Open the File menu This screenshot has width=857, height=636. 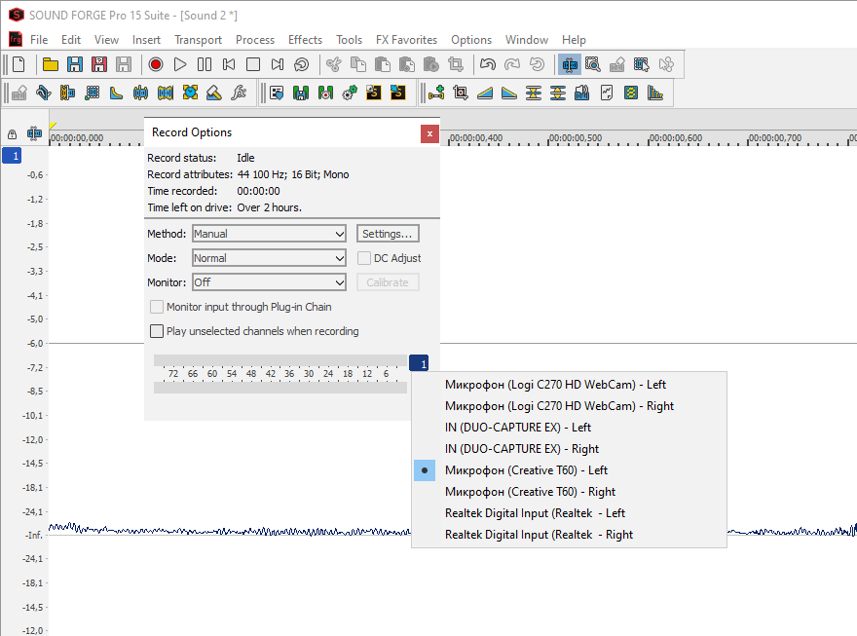[39, 40]
